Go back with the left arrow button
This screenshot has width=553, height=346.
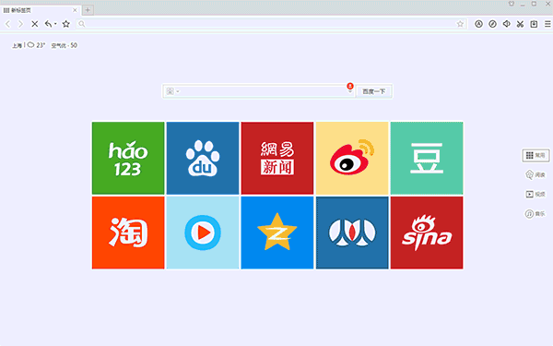pos(7,24)
